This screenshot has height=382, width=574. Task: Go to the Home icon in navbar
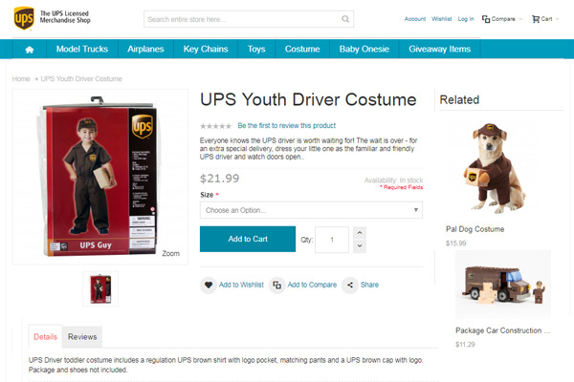point(30,49)
